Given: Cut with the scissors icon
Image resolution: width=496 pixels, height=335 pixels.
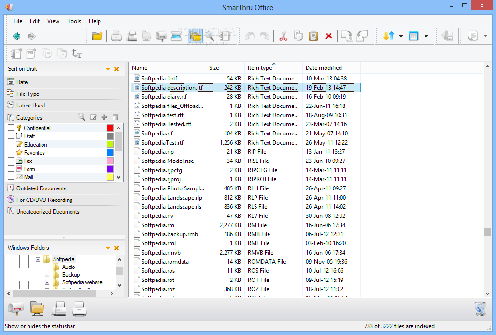Looking at the screenshot, I should pos(283,36).
